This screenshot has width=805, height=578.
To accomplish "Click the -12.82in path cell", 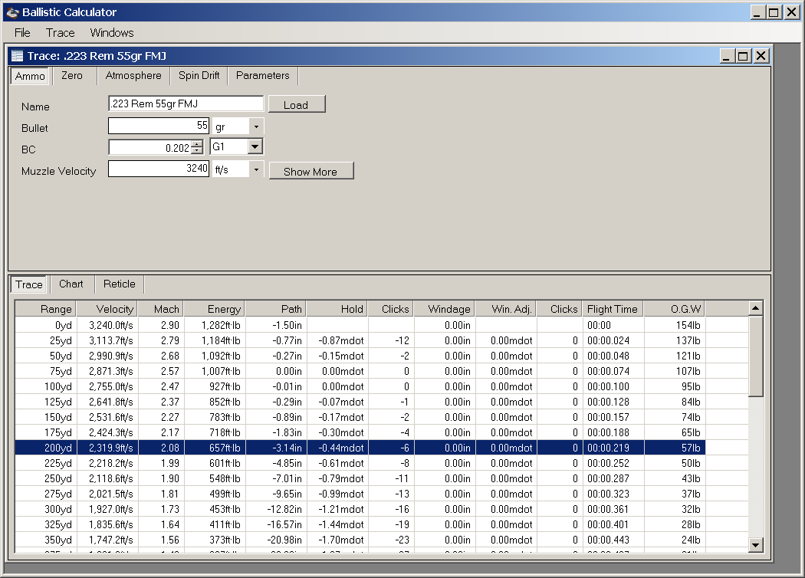I will (276, 509).
